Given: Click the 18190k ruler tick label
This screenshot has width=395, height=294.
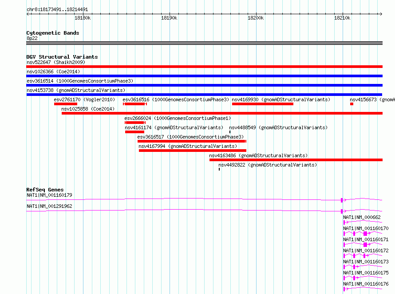Looking at the screenshot, I should tap(169, 18).
